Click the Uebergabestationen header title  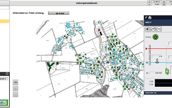(87, 3)
